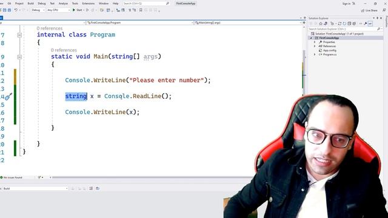Open the Debug configuration dropdown
The width and height of the screenshot is (388, 218).
(x=38, y=10)
